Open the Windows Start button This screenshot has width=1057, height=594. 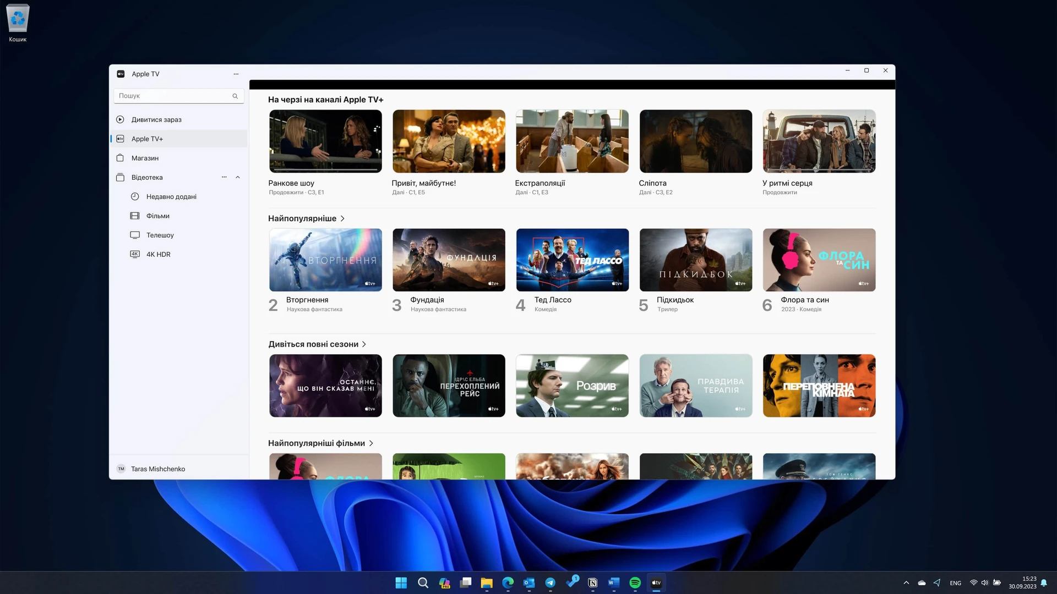[x=401, y=582]
